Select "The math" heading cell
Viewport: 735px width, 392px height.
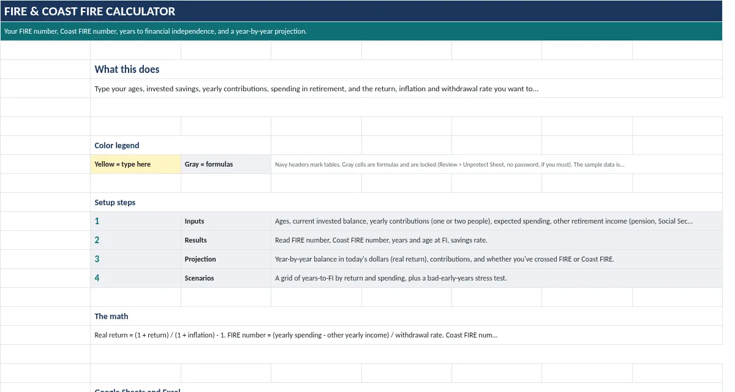407,316
